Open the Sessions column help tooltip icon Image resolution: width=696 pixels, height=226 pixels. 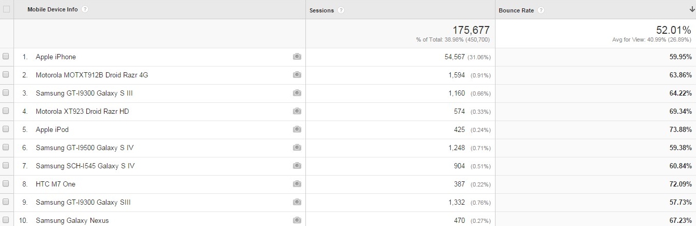point(341,10)
